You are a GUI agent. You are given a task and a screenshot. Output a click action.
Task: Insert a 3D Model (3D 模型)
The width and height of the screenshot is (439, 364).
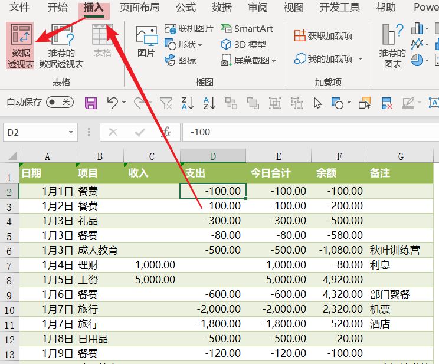[244, 44]
